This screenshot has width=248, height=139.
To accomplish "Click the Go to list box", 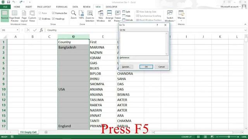I will [x=144, y=44].
